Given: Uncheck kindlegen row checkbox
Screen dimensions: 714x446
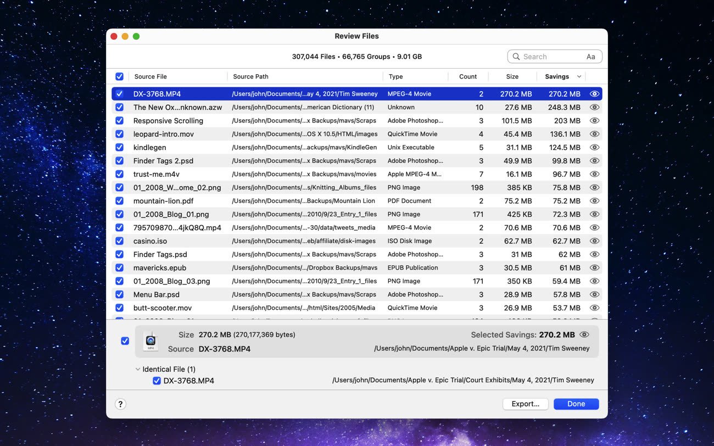Looking at the screenshot, I should click(119, 147).
